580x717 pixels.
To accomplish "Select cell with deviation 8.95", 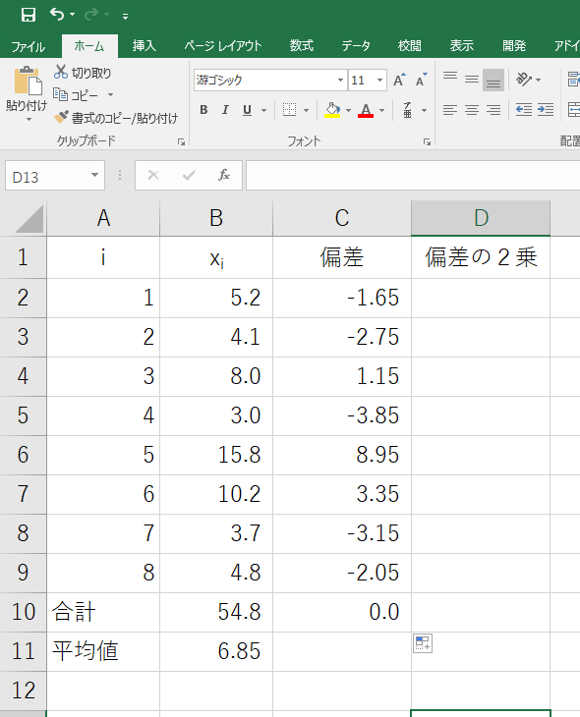I will click(x=342, y=455).
